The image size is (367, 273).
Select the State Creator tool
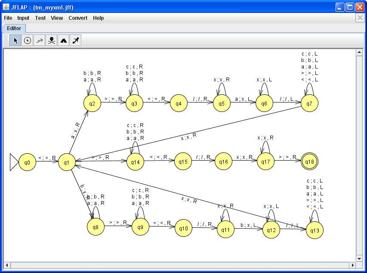[28, 40]
